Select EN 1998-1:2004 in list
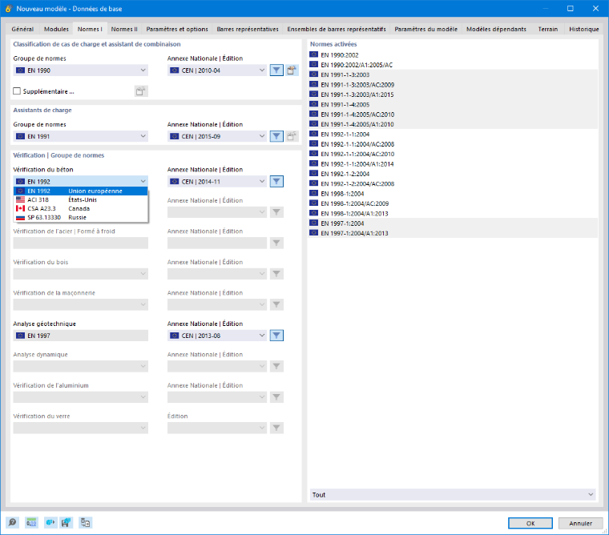 (x=453, y=193)
